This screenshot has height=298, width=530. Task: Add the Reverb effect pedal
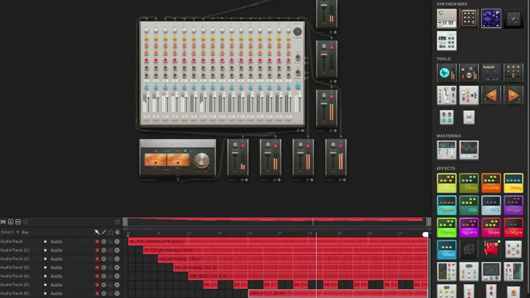click(469, 228)
